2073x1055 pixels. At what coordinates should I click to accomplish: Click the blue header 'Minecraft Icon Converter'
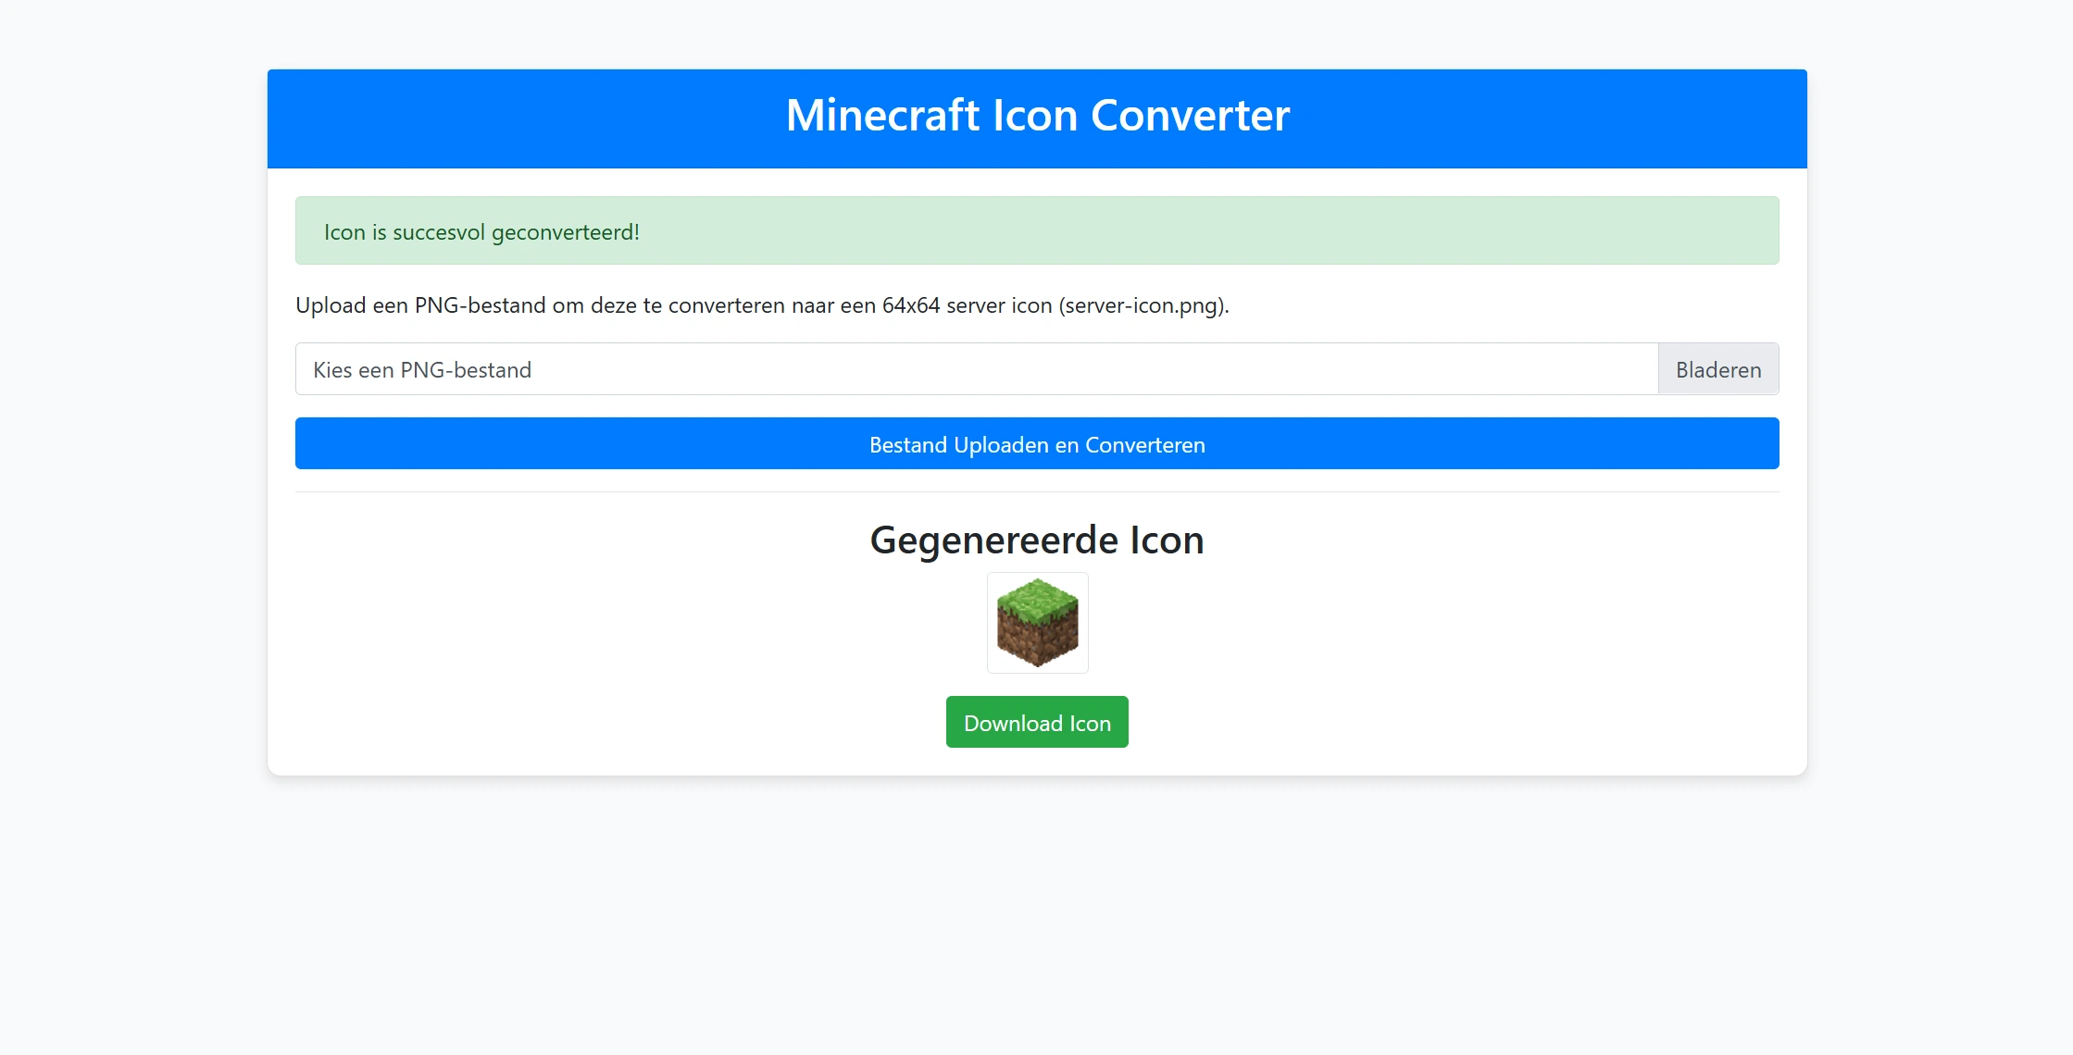point(1037,118)
